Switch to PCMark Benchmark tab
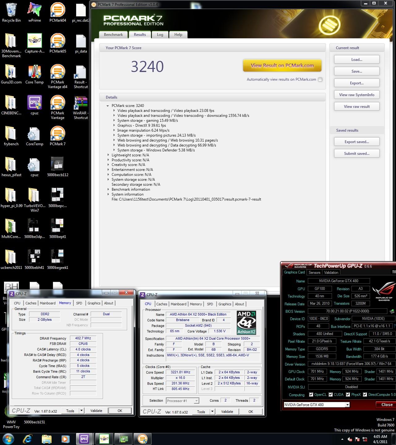The image size is (396, 445). click(113, 35)
